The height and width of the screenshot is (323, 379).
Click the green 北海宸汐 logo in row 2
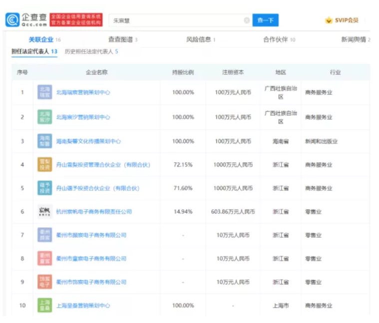pyautogui.click(x=44, y=117)
